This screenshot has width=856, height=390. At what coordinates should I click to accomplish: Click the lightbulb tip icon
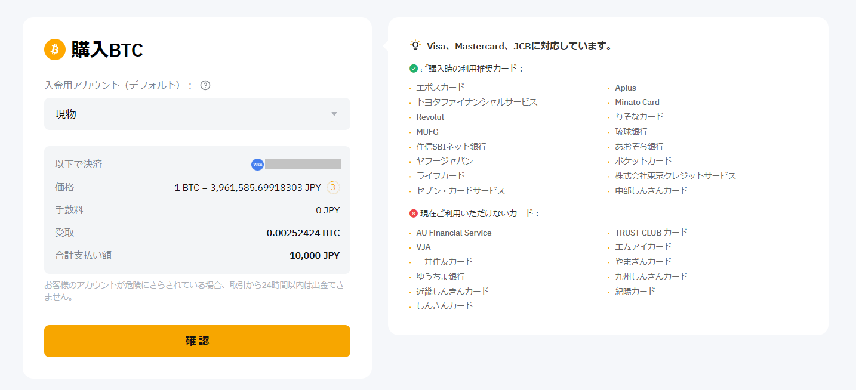pos(415,46)
